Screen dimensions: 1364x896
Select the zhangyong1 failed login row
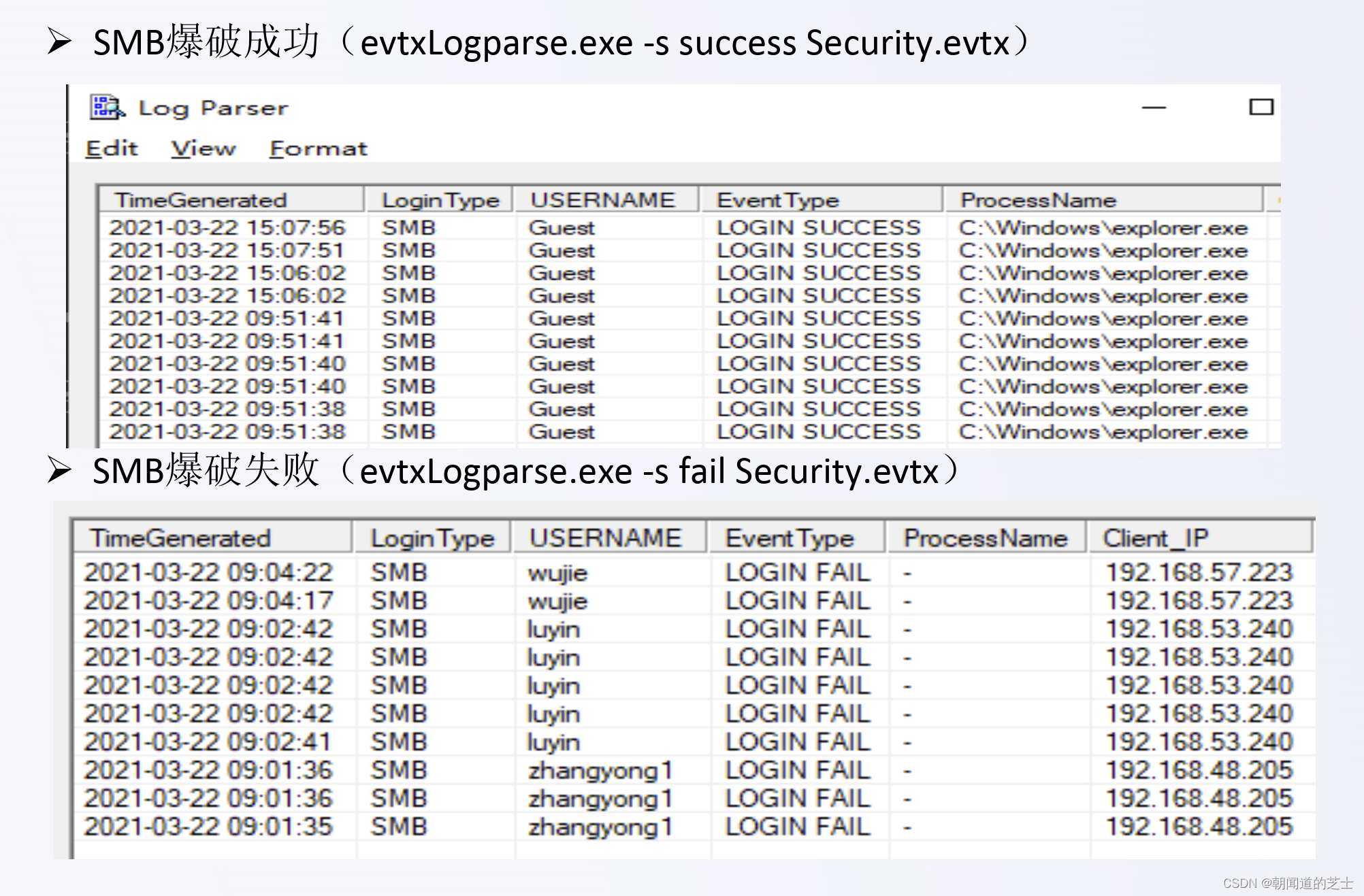(599, 769)
